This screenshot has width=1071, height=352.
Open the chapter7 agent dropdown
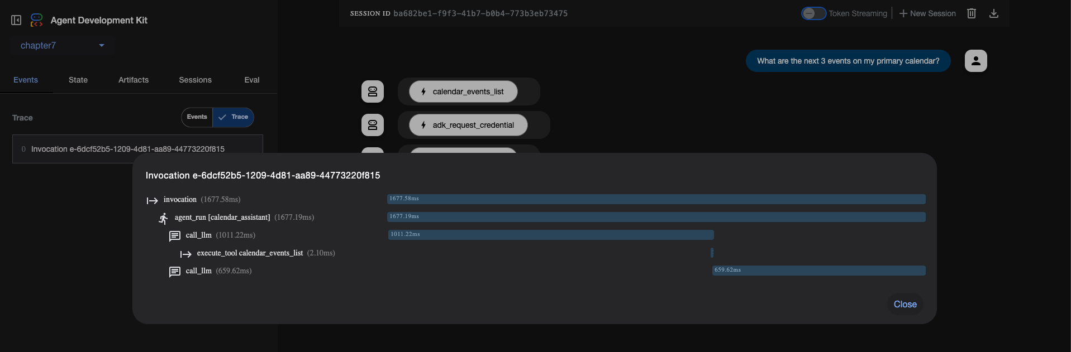click(x=63, y=46)
